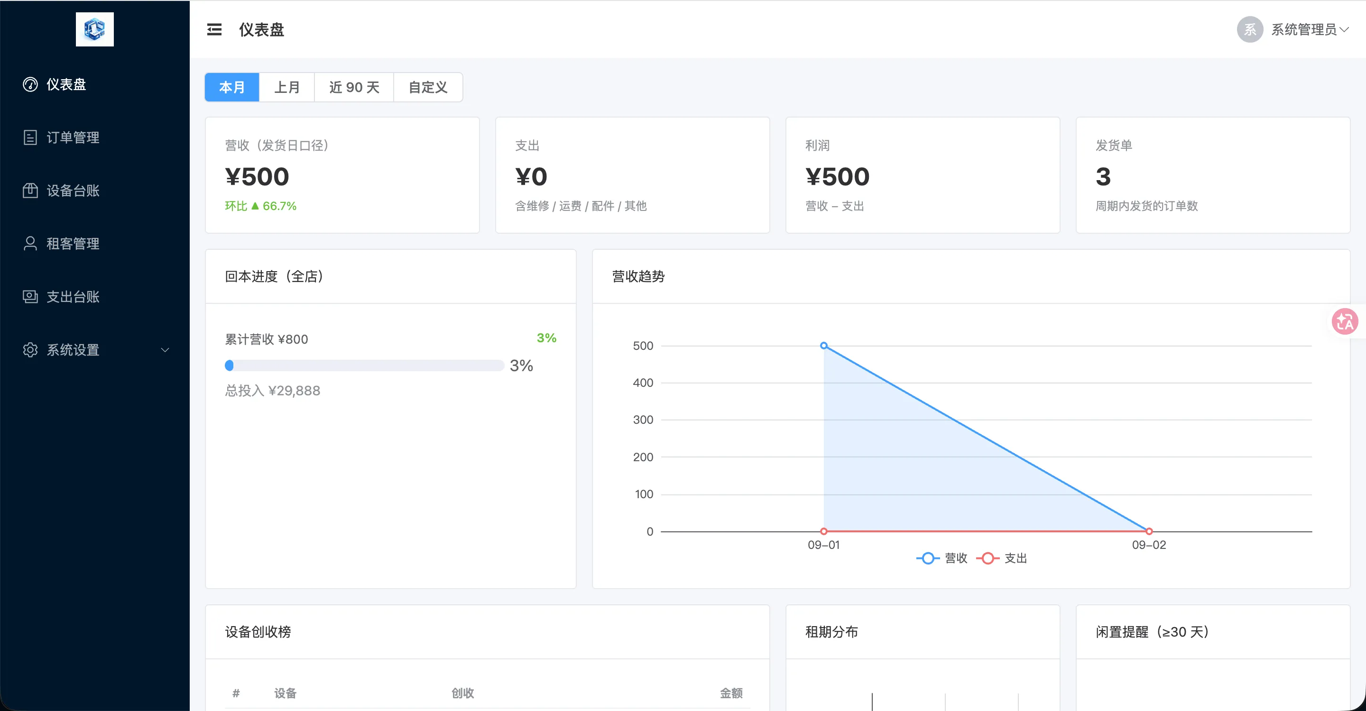Select the 本月 period tab
The image size is (1366, 711).
(232, 87)
